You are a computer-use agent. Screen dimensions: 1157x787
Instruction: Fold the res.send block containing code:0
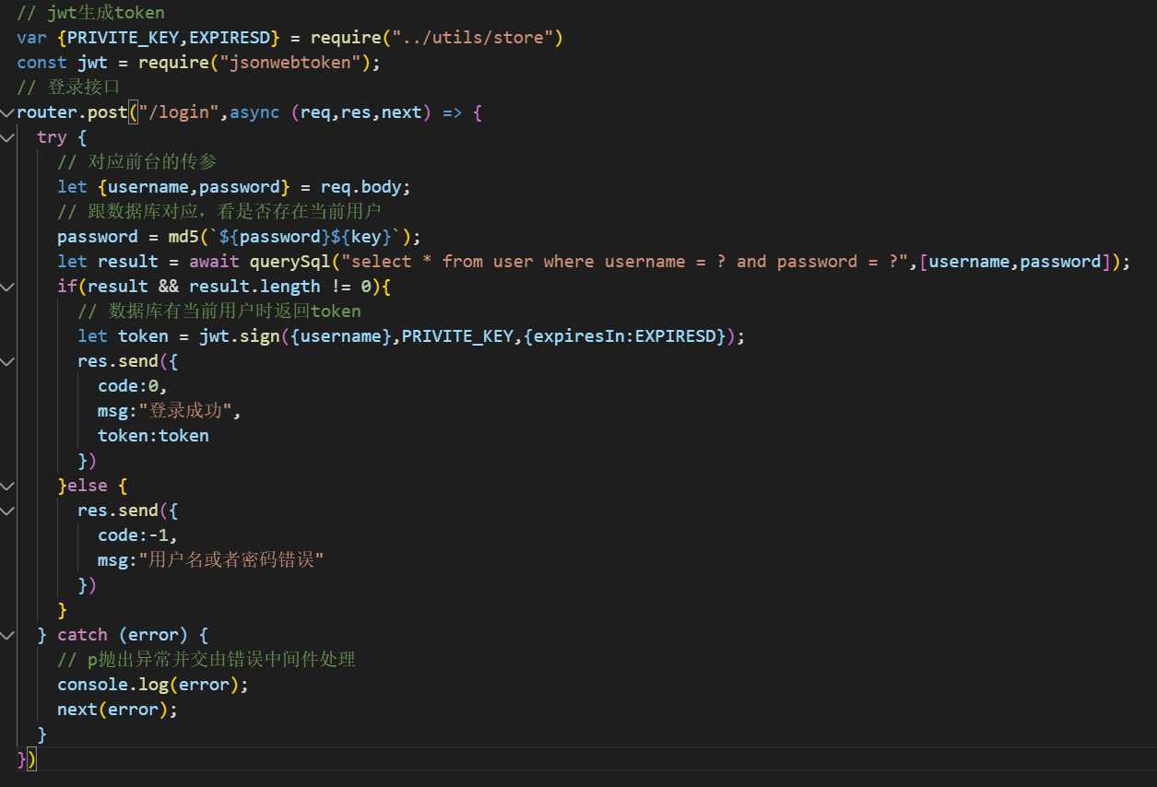coord(7,361)
